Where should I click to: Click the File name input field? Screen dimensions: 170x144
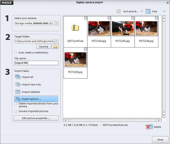tap(37, 63)
